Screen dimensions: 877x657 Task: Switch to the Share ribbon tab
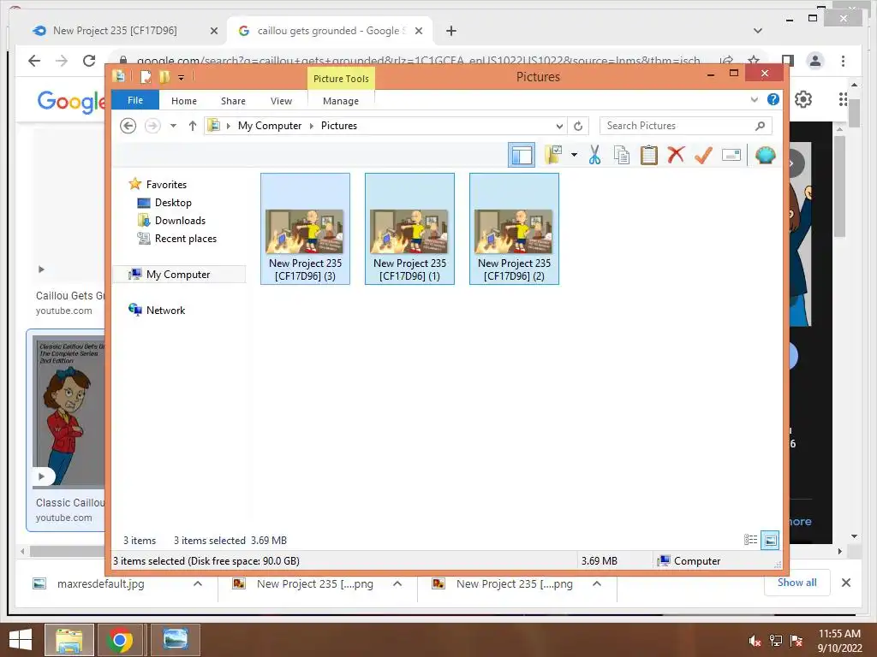(233, 101)
